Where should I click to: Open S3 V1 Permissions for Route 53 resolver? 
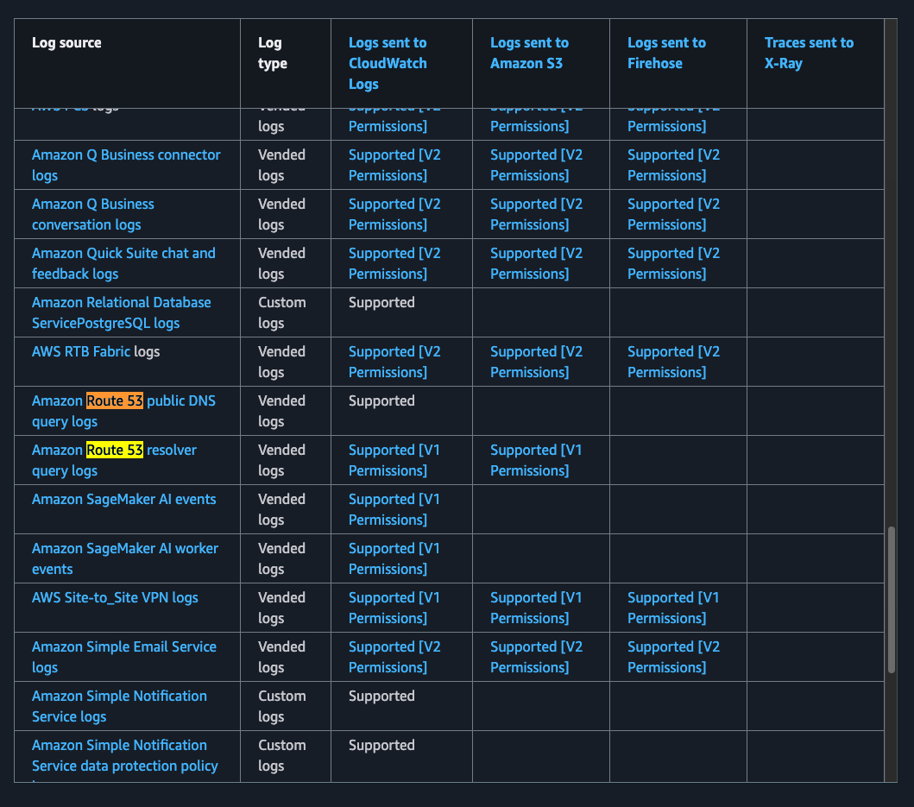536,460
